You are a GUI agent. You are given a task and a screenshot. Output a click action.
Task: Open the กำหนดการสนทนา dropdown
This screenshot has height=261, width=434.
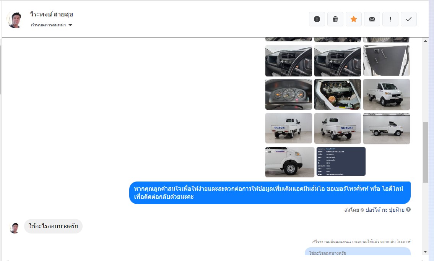click(52, 25)
